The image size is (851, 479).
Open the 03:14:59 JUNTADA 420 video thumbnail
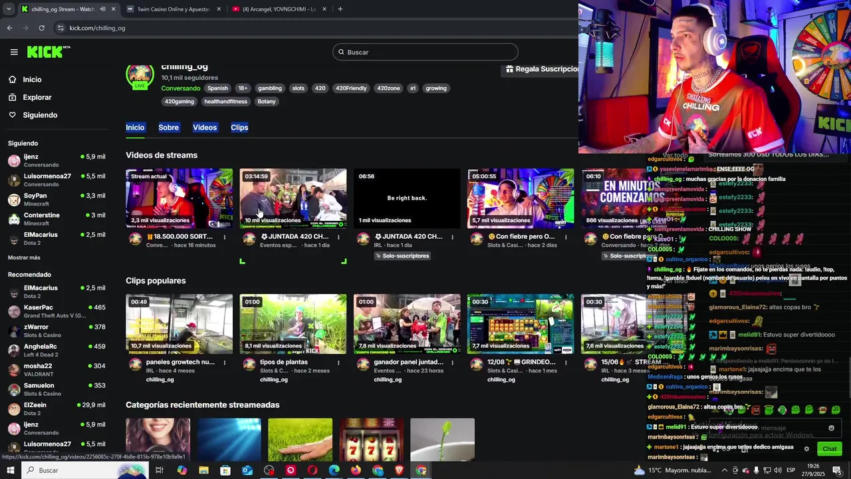click(x=293, y=198)
